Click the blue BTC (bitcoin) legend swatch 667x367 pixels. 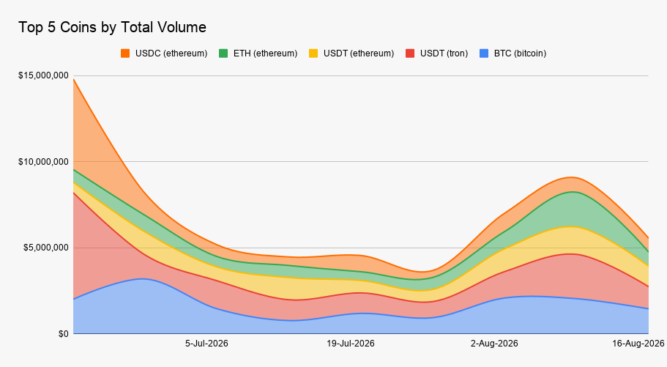coord(484,53)
